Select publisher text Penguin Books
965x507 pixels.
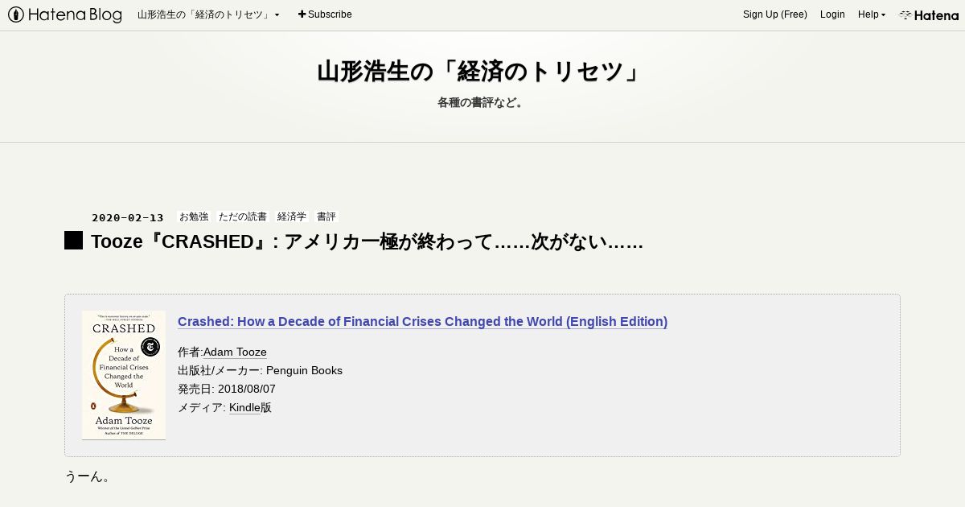(x=304, y=370)
